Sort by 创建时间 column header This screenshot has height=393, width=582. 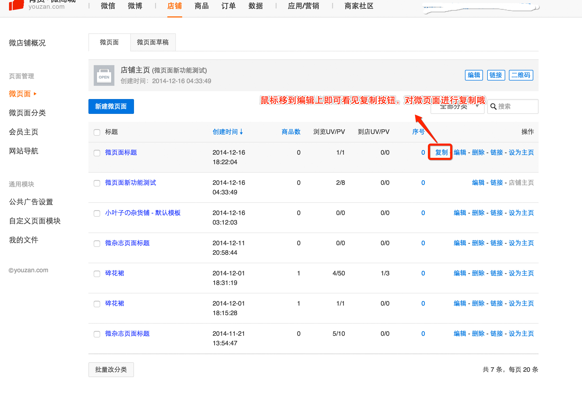tap(225, 132)
